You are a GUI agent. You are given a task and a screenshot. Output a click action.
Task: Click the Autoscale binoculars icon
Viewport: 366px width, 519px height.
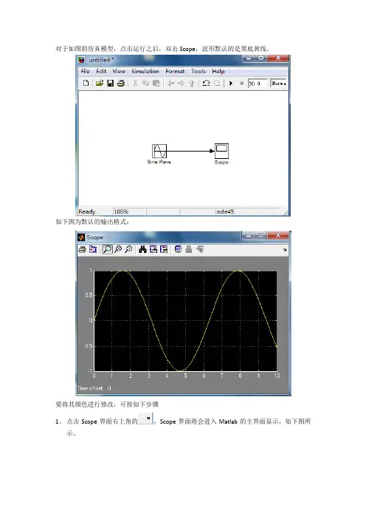coord(142,250)
